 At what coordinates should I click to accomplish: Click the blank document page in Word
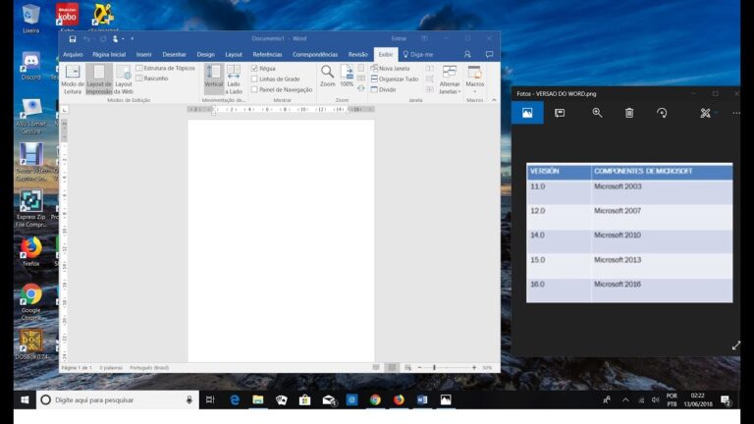click(281, 240)
